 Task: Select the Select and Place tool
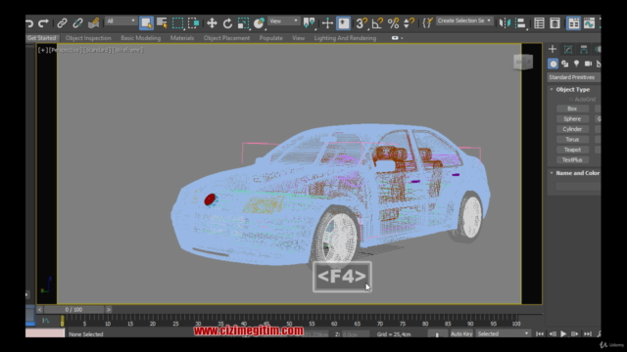click(259, 23)
